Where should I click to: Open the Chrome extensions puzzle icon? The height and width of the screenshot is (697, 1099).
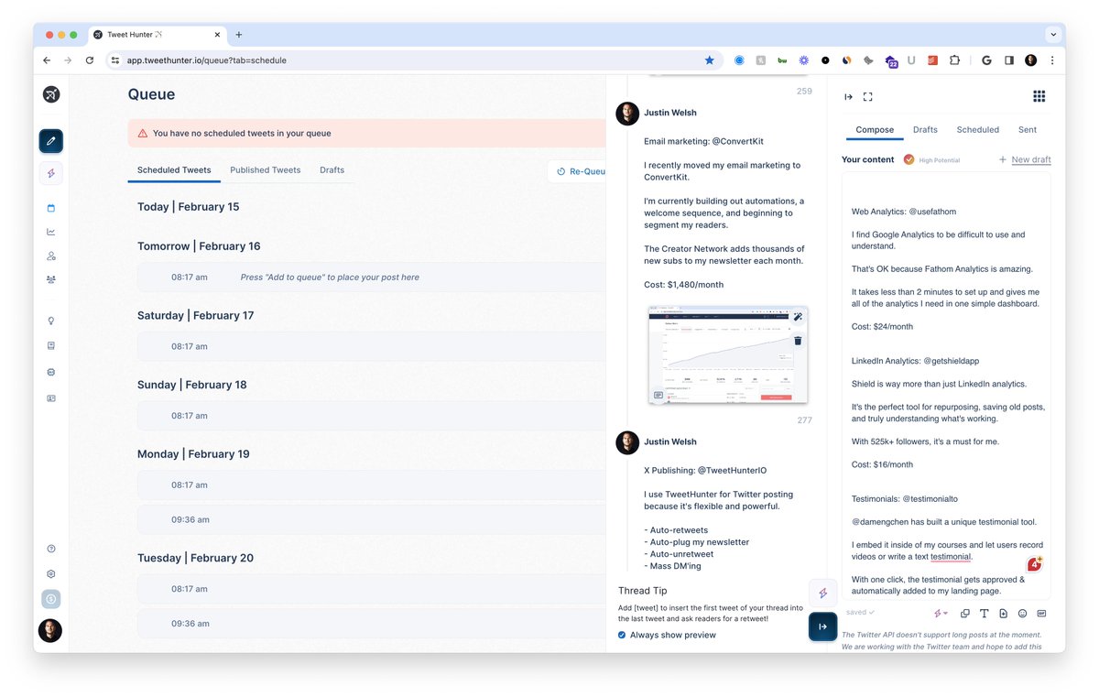tap(954, 60)
